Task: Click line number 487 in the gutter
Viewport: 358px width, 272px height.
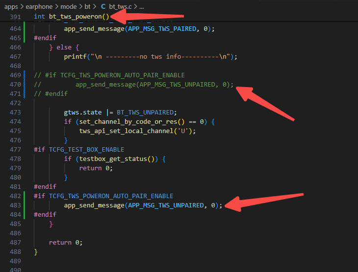Action: click(15, 243)
